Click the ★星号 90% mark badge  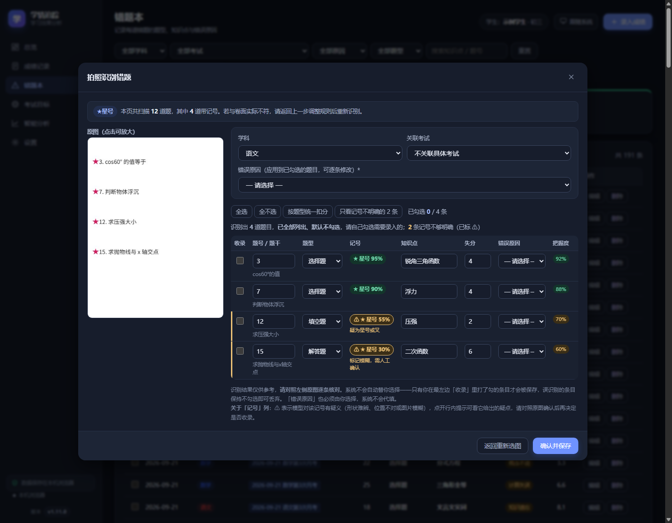coord(368,289)
